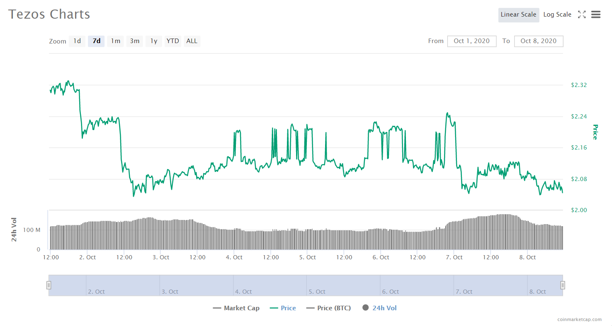This screenshot has width=612, height=326.
Task: Set zoom range to 1d
Action: click(x=77, y=41)
